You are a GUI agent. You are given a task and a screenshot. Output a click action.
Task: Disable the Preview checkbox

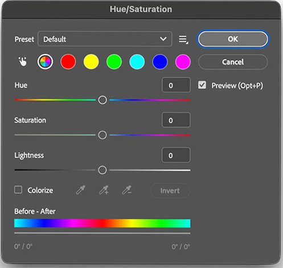point(202,85)
